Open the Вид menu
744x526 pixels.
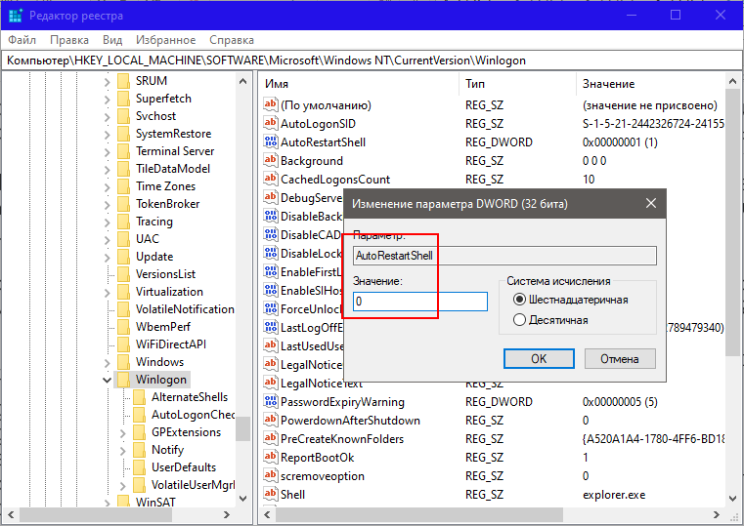click(112, 40)
